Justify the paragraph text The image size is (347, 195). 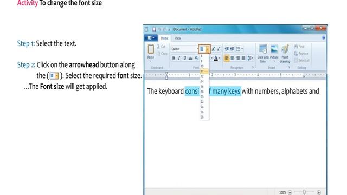click(243, 58)
